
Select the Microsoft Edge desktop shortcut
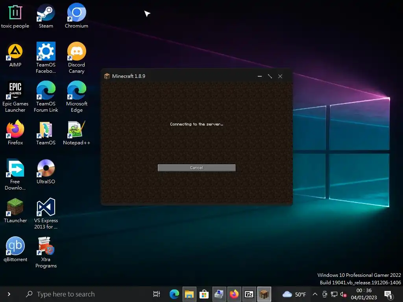76,97
